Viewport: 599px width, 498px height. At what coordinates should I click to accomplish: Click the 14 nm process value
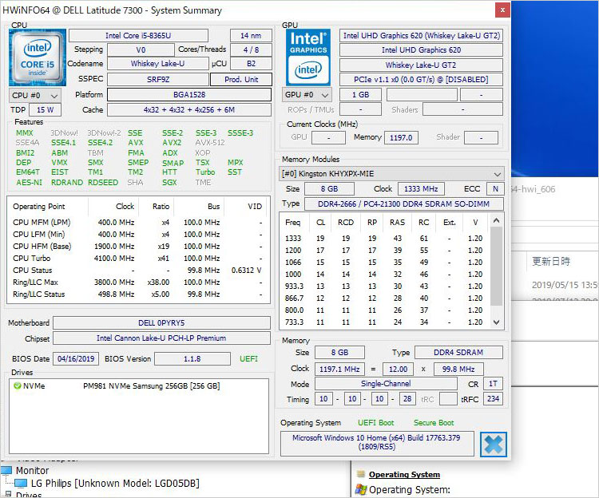[x=251, y=36]
